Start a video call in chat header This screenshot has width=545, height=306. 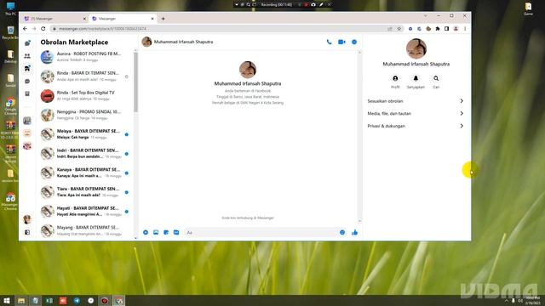pyautogui.click(x=341, y=42)
